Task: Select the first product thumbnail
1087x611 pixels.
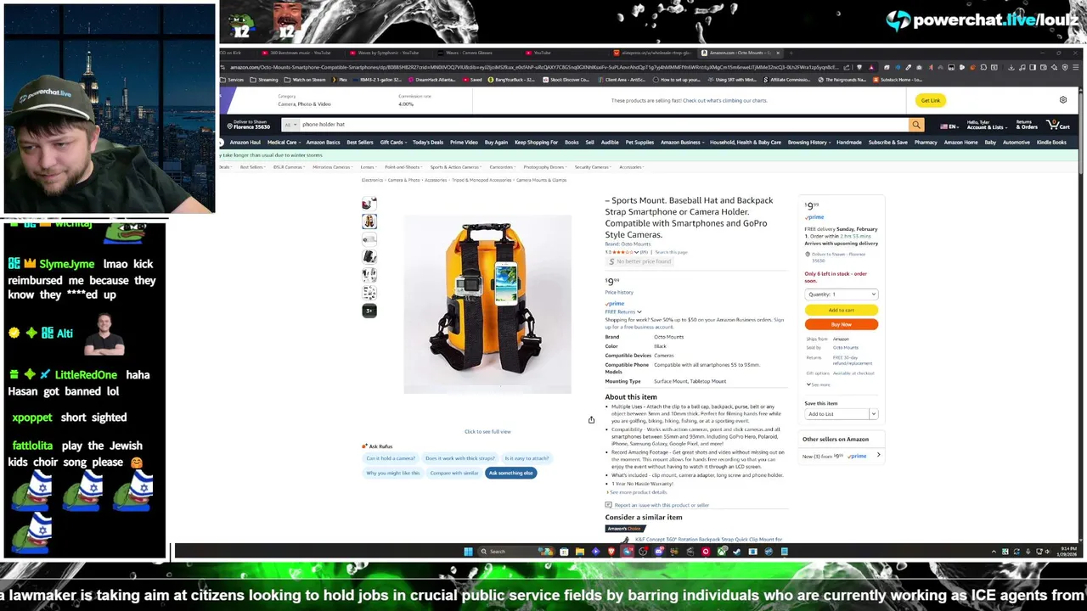Action: (369, 204)
